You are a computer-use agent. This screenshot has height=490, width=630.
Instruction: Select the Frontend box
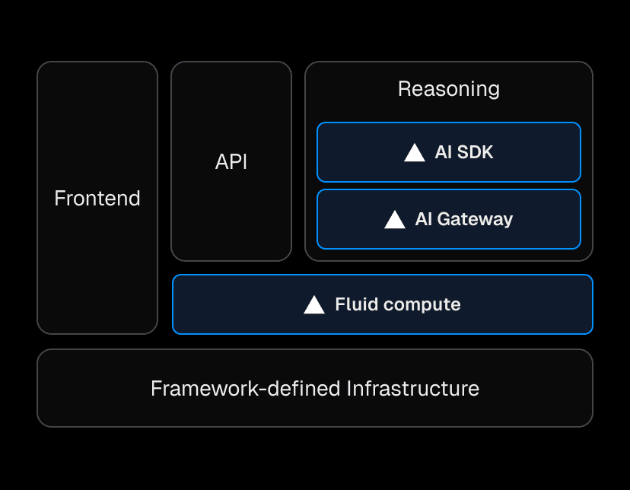pyautogui.click(x=97, y=199)
